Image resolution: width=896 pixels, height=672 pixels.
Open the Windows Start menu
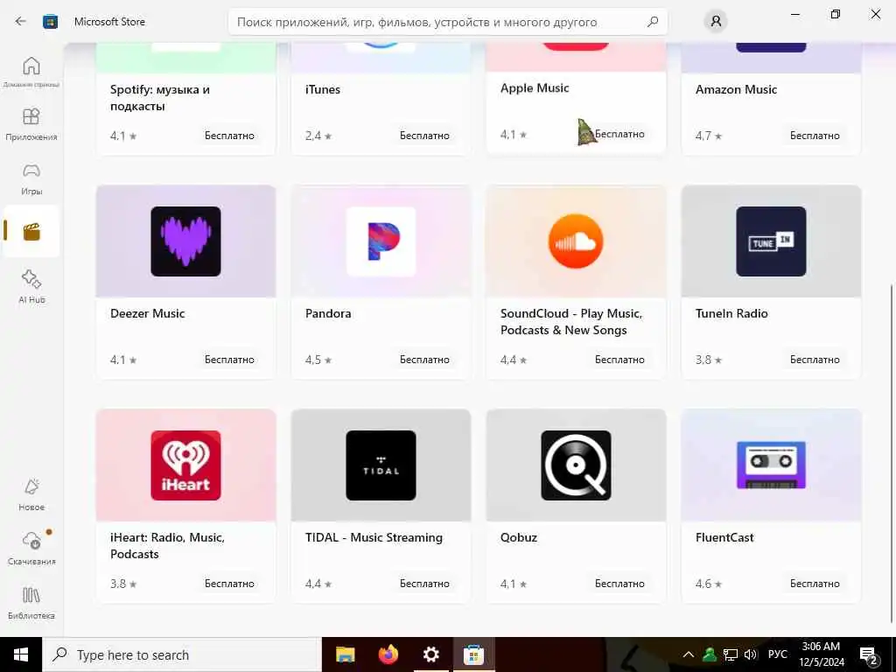21,654
